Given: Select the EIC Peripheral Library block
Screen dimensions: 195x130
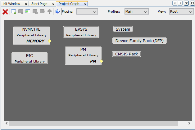Looking at the screenshot, I should tap(29, 58).
